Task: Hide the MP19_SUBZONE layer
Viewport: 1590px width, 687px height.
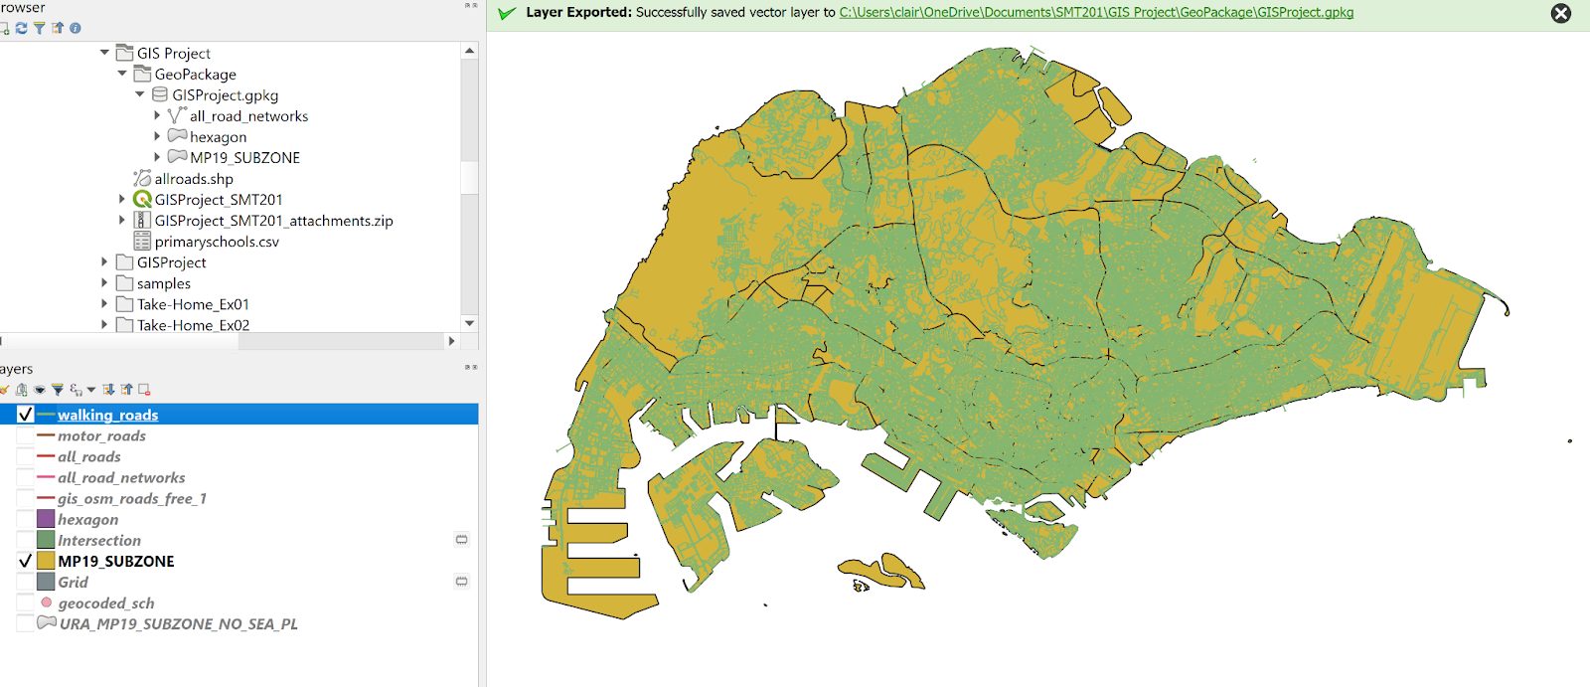Action: tap(26, 562)
